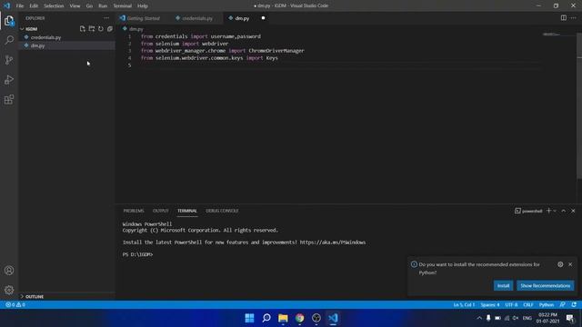Open the View menu
The width and height of the screenshot is (582, 327).
click(75, 5)
